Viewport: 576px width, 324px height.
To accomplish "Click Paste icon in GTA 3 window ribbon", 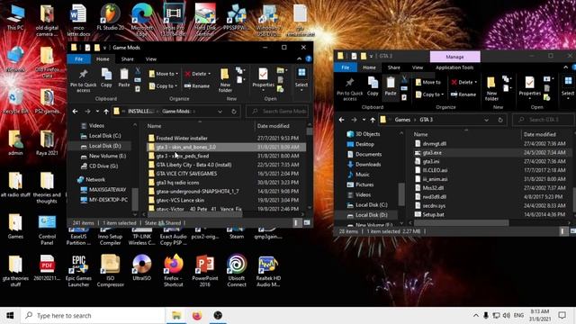I will [x=391, y=86].
